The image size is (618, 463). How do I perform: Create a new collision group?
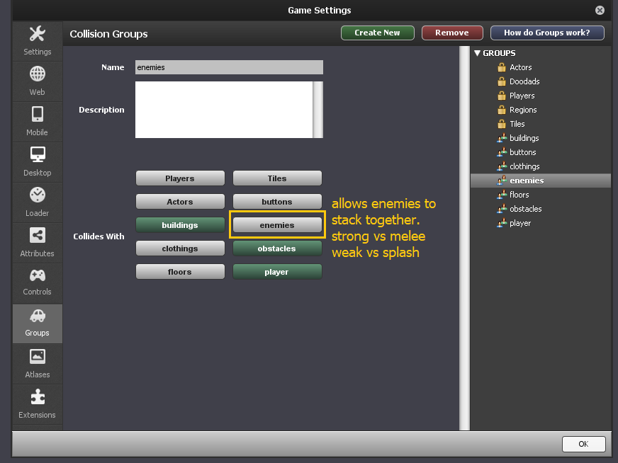point(377,33)
